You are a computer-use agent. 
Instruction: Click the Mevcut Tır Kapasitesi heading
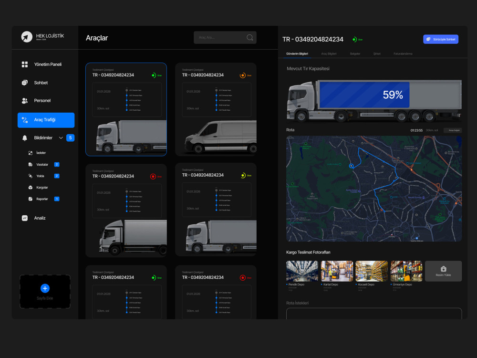[308, 68]
